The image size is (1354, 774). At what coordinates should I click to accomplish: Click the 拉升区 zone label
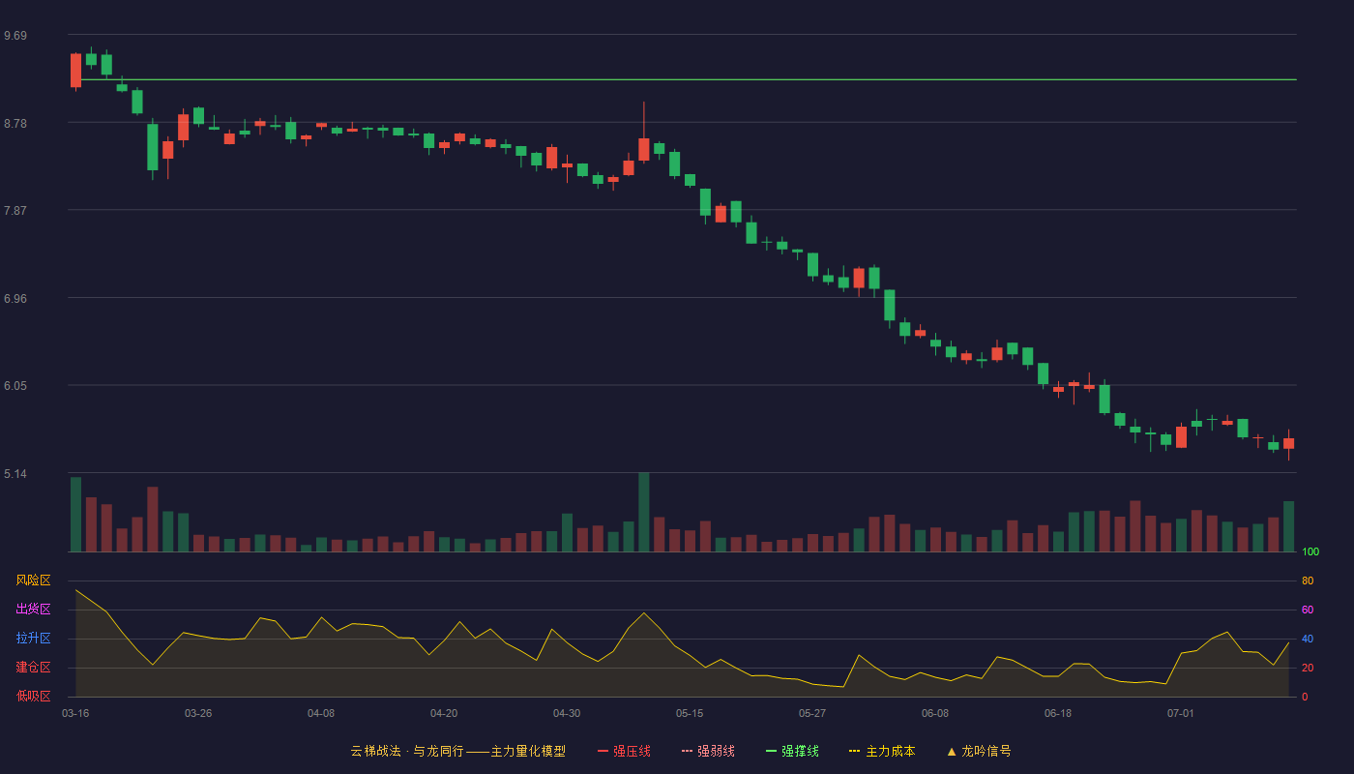tap(33, 639)
